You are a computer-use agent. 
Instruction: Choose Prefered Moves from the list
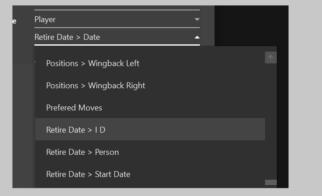coord(150,108)
